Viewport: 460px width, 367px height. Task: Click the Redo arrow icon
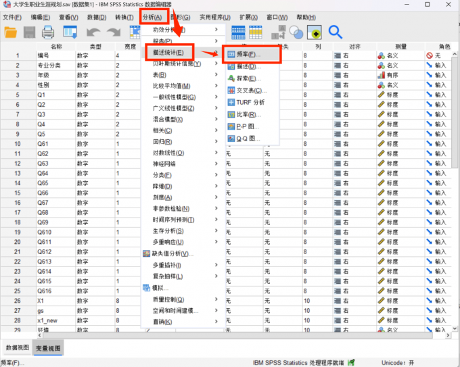click(114, 32)
